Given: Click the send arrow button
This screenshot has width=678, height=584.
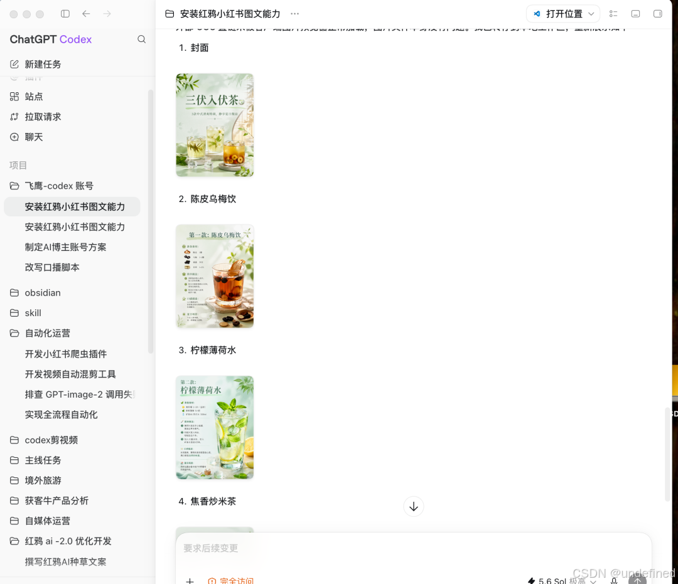Looking at the screenshot, I should 637,579.
